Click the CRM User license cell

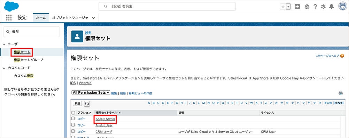coord(268,131)
